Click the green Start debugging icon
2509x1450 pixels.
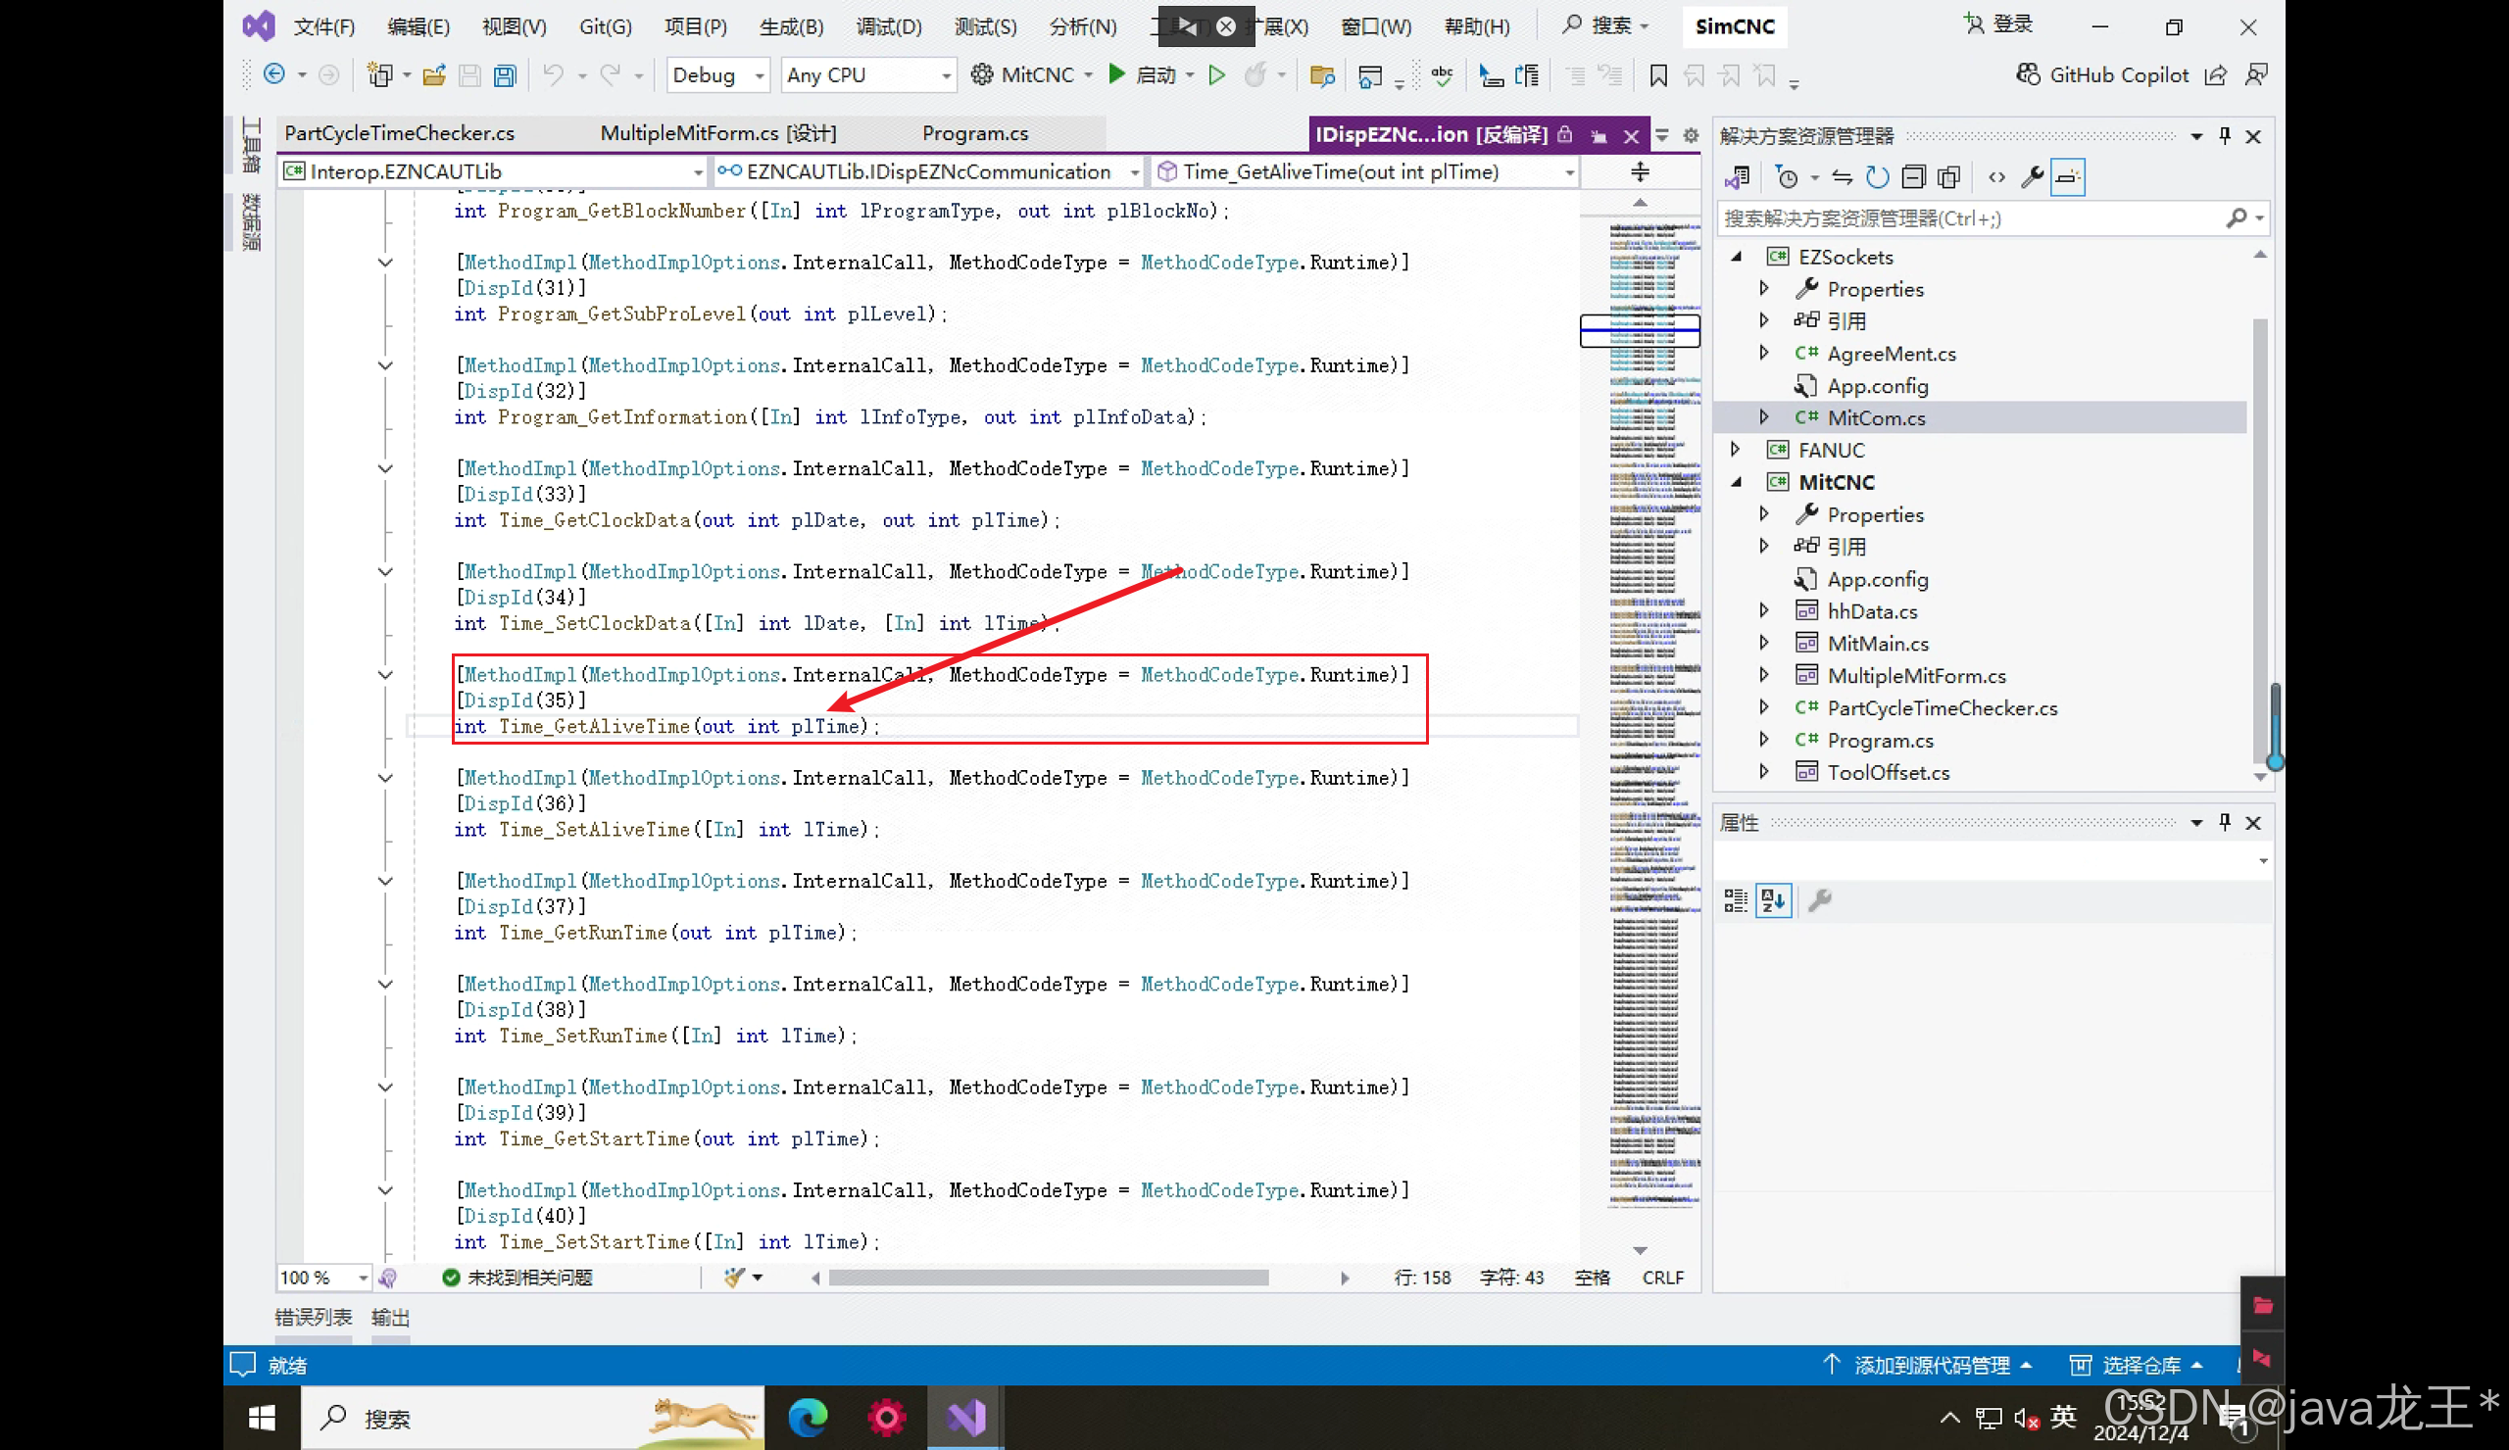coord(1117,74)
